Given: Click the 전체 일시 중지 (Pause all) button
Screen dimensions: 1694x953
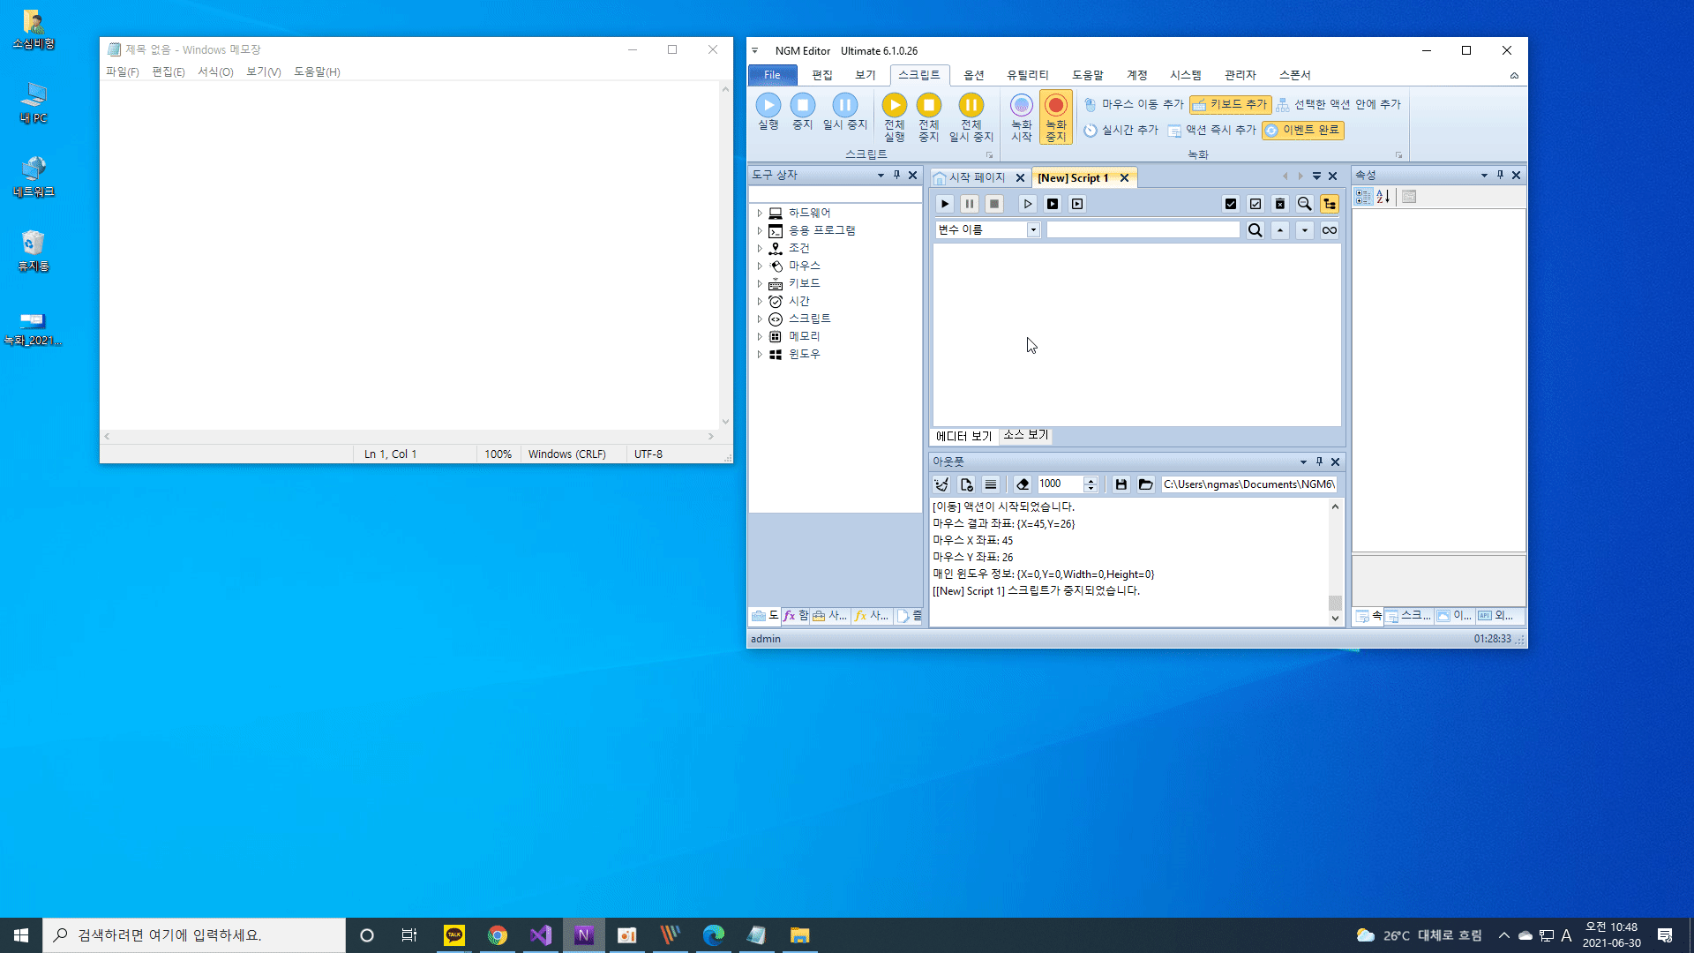Looking at the screenshot, I should pos(971,118).
